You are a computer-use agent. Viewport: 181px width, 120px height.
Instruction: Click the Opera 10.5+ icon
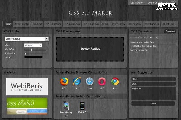point(102,82)
